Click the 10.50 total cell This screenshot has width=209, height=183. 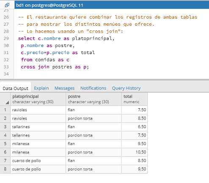(135, 152)
